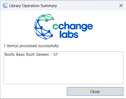The height and width of the screenshot is (99, 126).
Task: Select the Roofs: Basic Roof: Generic - 12" entry
Action: (31, 54)
